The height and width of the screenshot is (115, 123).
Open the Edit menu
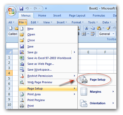[x=35, y=22]
